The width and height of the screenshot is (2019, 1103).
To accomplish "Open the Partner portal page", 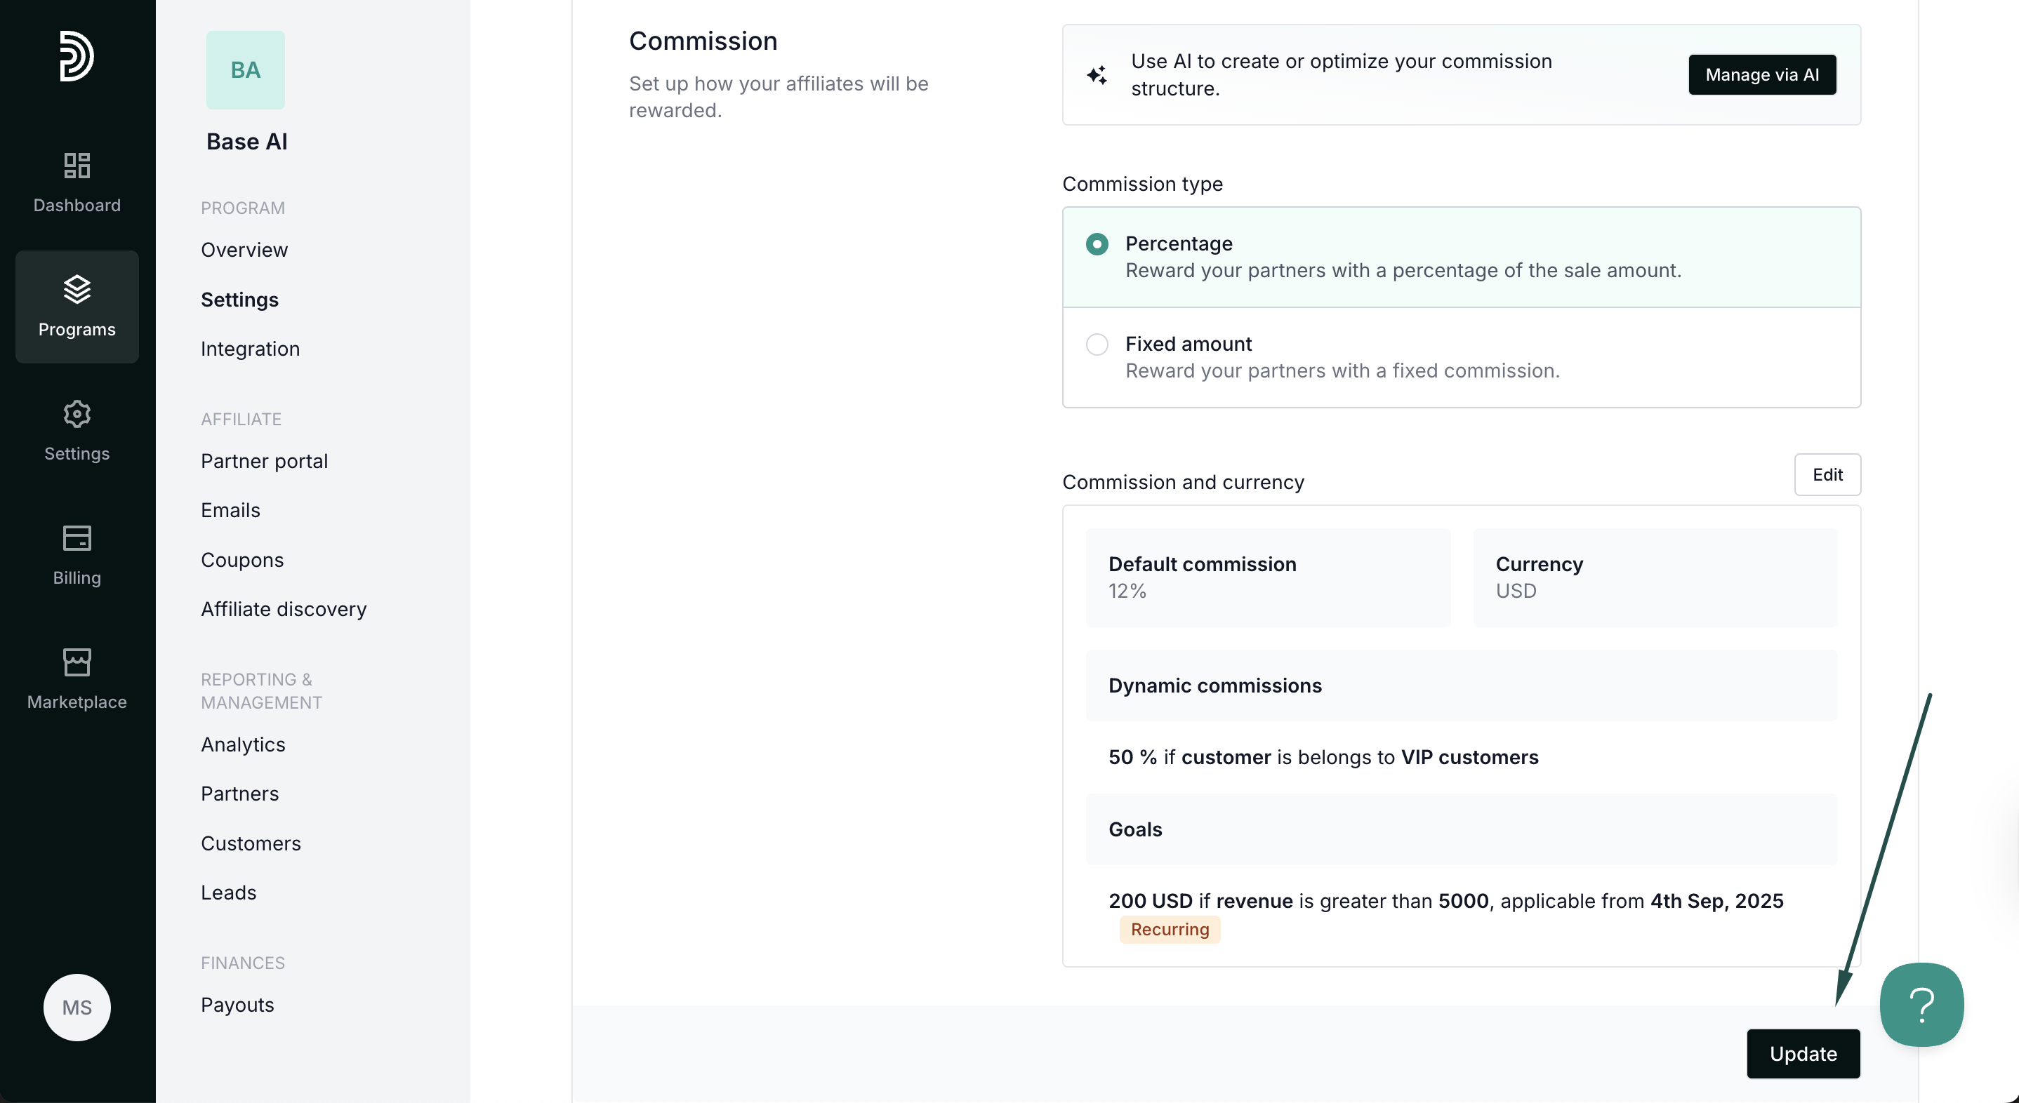I will (x=264, y=460).
